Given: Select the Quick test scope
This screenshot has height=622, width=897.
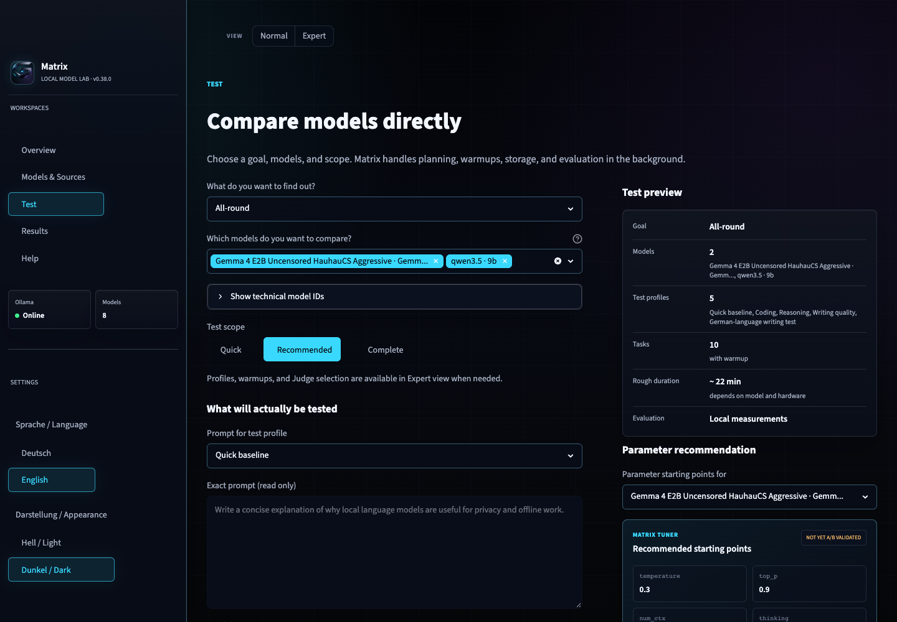Looking at the screenshot, I should (x=230, y=350).
